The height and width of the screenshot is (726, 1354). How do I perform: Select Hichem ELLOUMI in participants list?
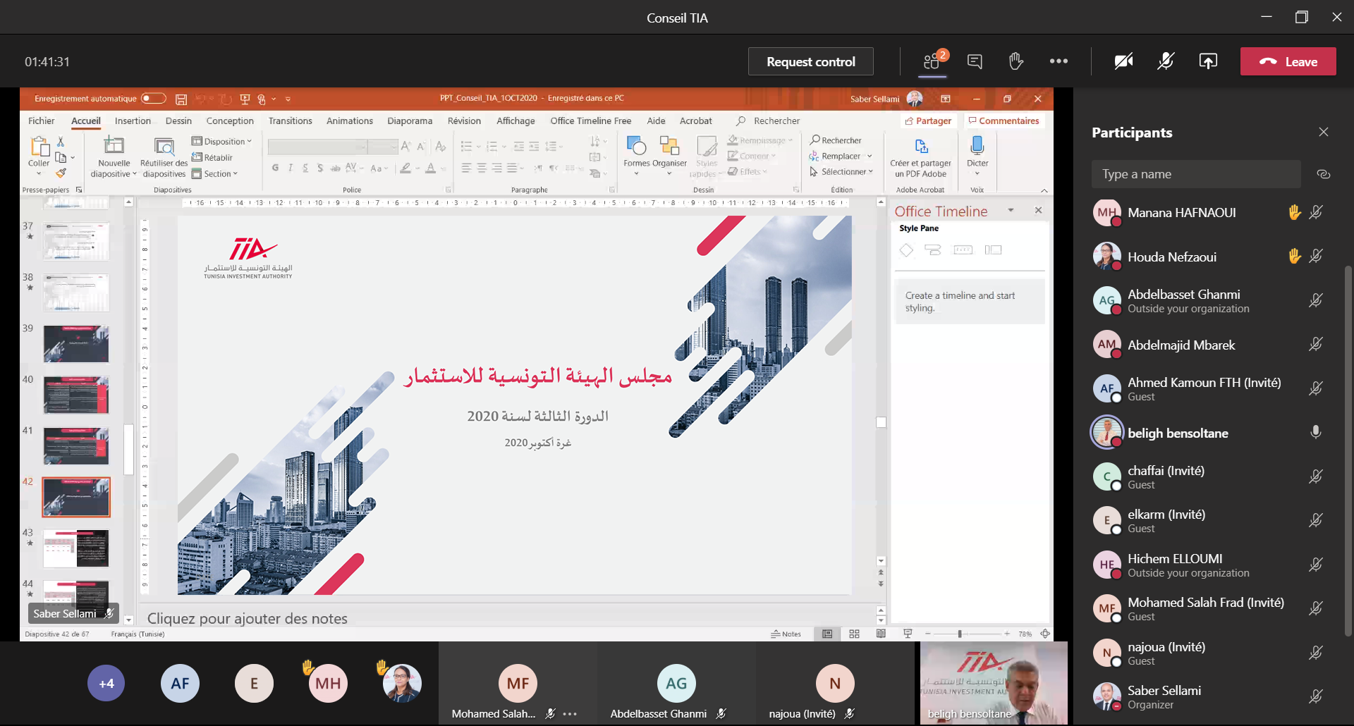point(1206,565)
